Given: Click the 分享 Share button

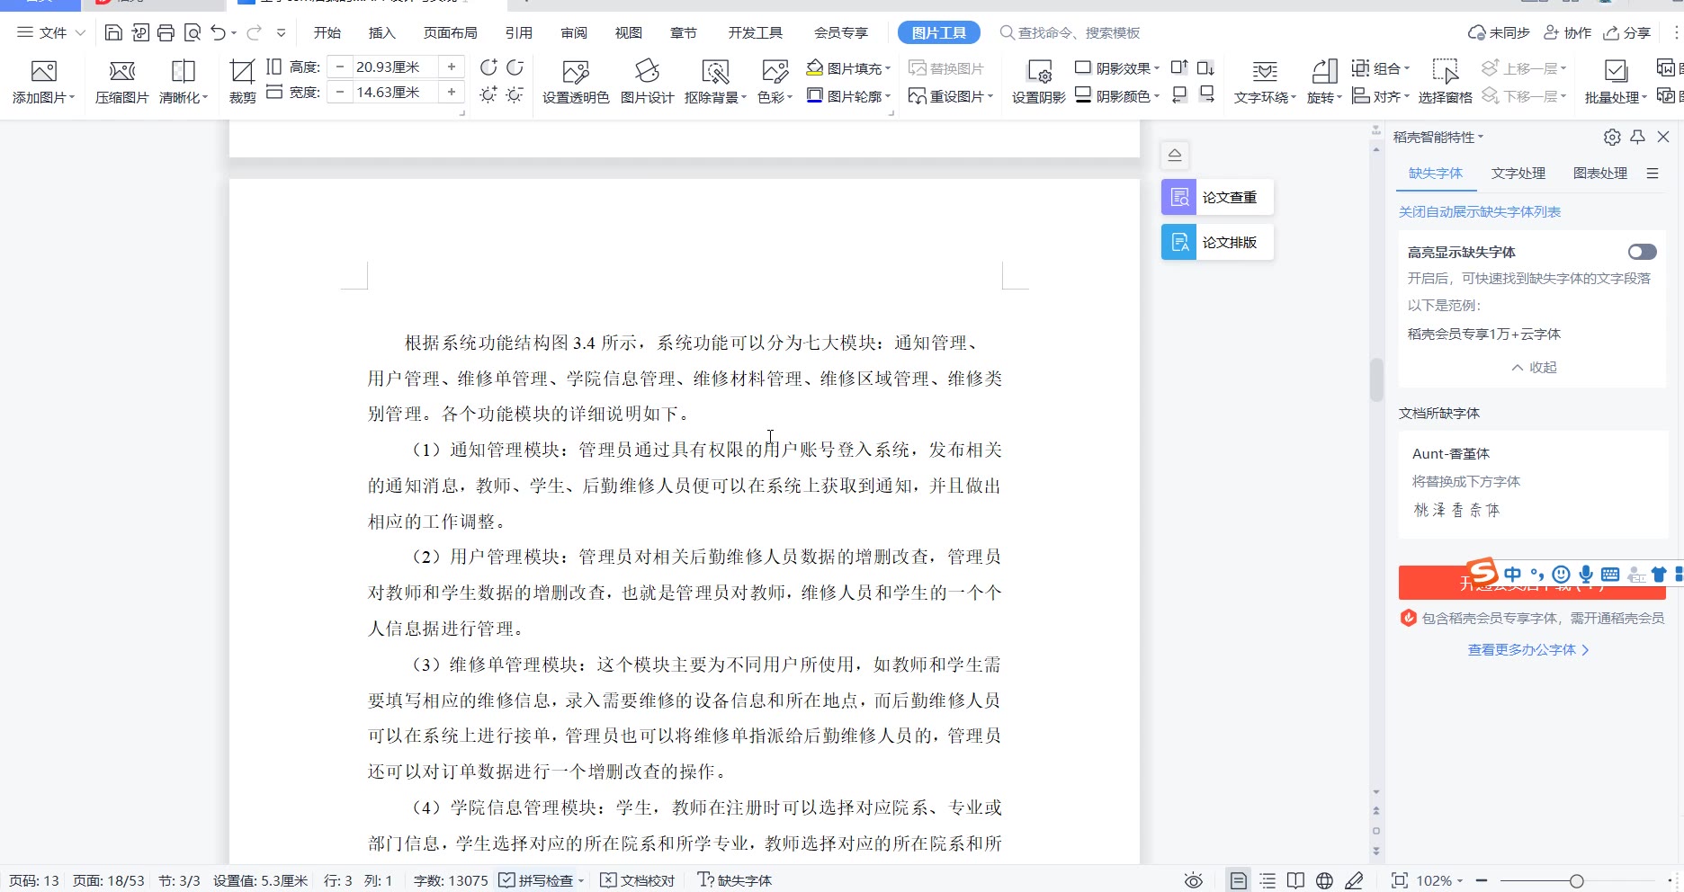Looking at the screenshot, I should click(1627, 32).
